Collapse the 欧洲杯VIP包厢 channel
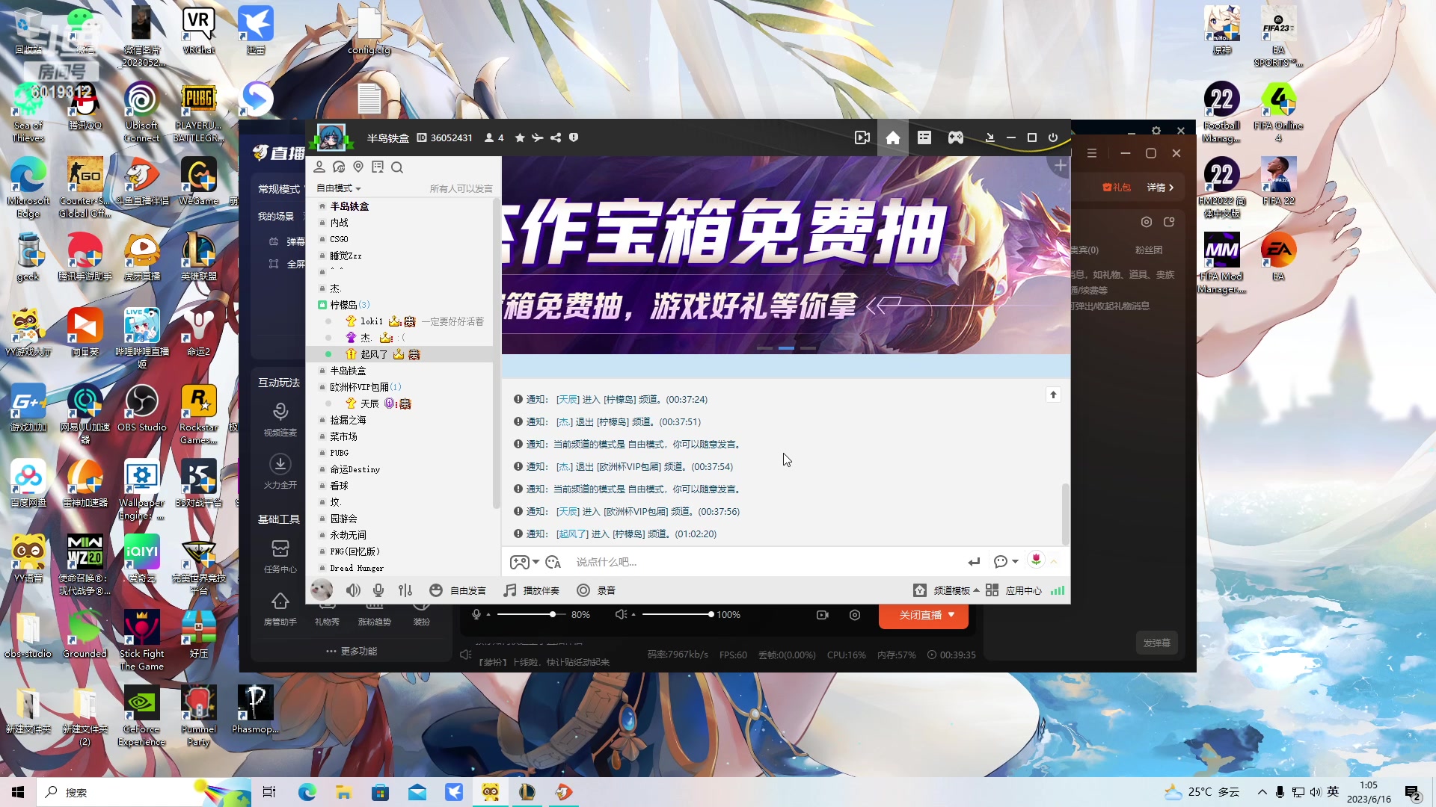 click(x=322, y=387)
